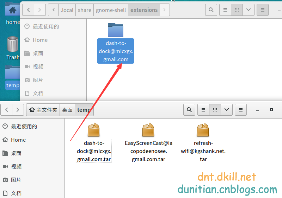Go forward in the temp window
This screenshot has width=282, height=198.
[18, 110]
